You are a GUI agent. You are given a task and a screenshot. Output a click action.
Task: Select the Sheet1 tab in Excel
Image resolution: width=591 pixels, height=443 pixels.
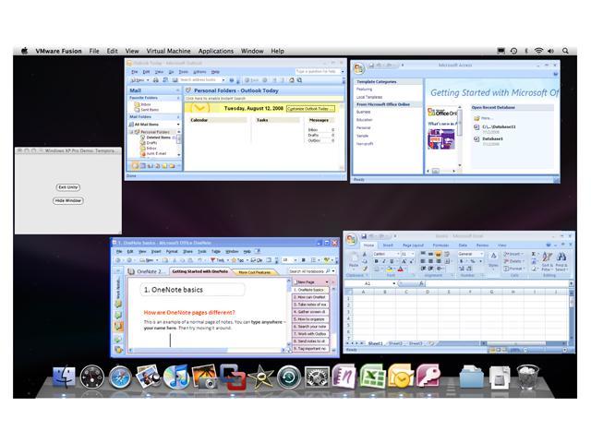pos(375,343)
